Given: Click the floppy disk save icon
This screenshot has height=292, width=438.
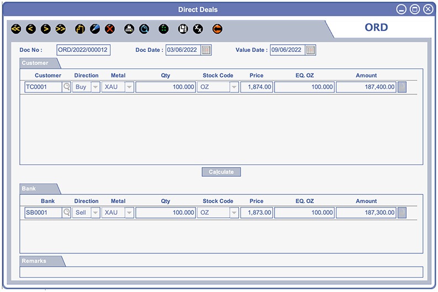Looking at the screenshot, I should point(183,29).
